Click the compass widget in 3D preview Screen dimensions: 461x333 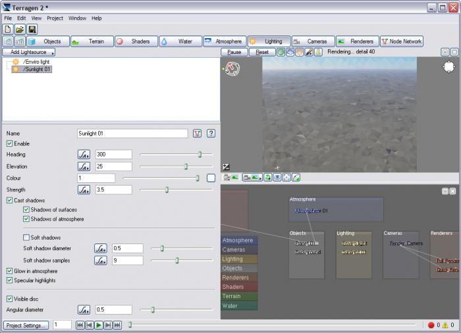coord(232,69)
